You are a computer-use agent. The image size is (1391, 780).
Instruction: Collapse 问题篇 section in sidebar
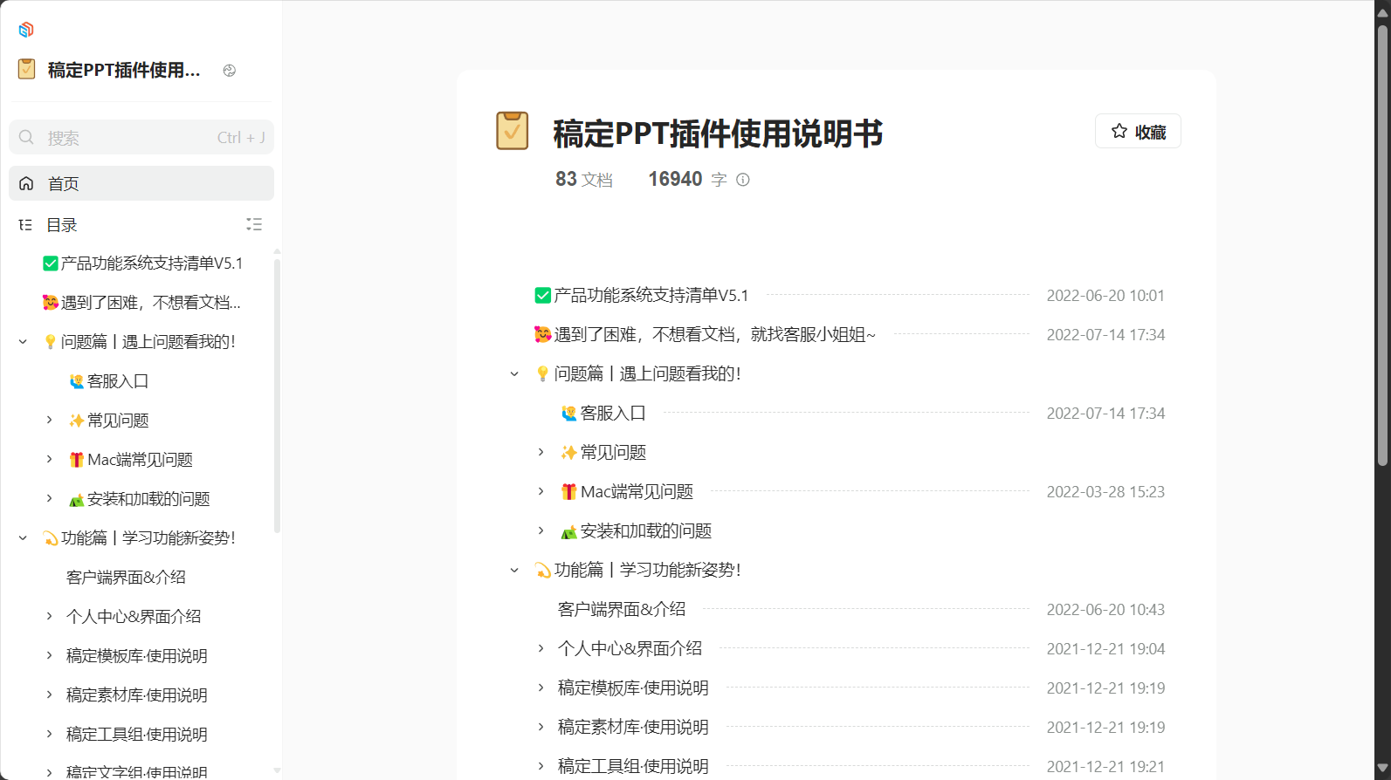point(24,342)
